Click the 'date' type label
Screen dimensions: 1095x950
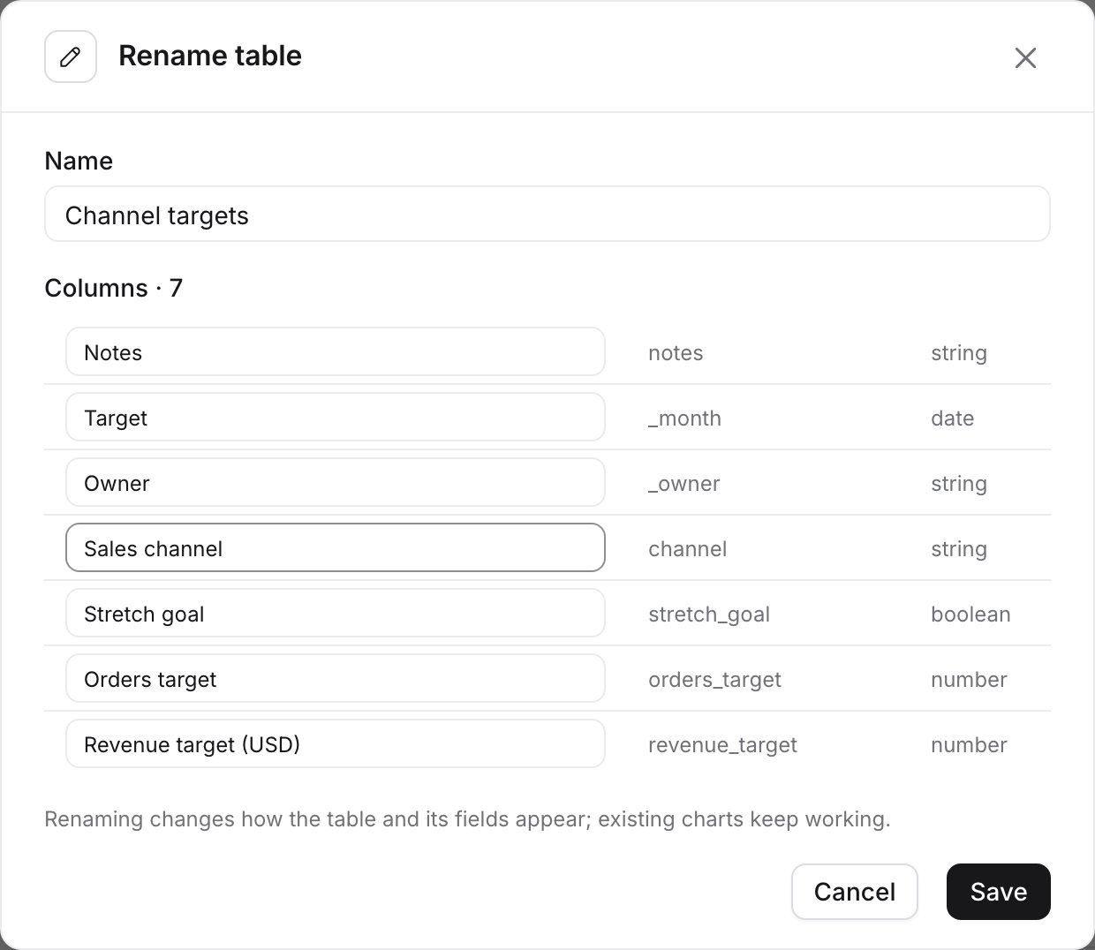(x=952, y=418)
